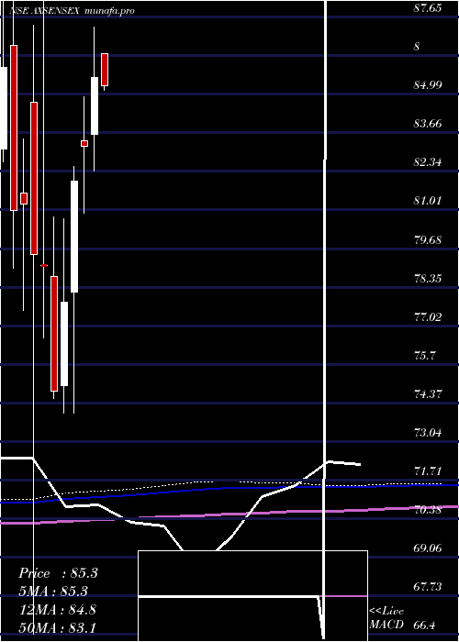Click the 67.73 price axis label
This screenshot has width=459, height=642.
[428, 586]
